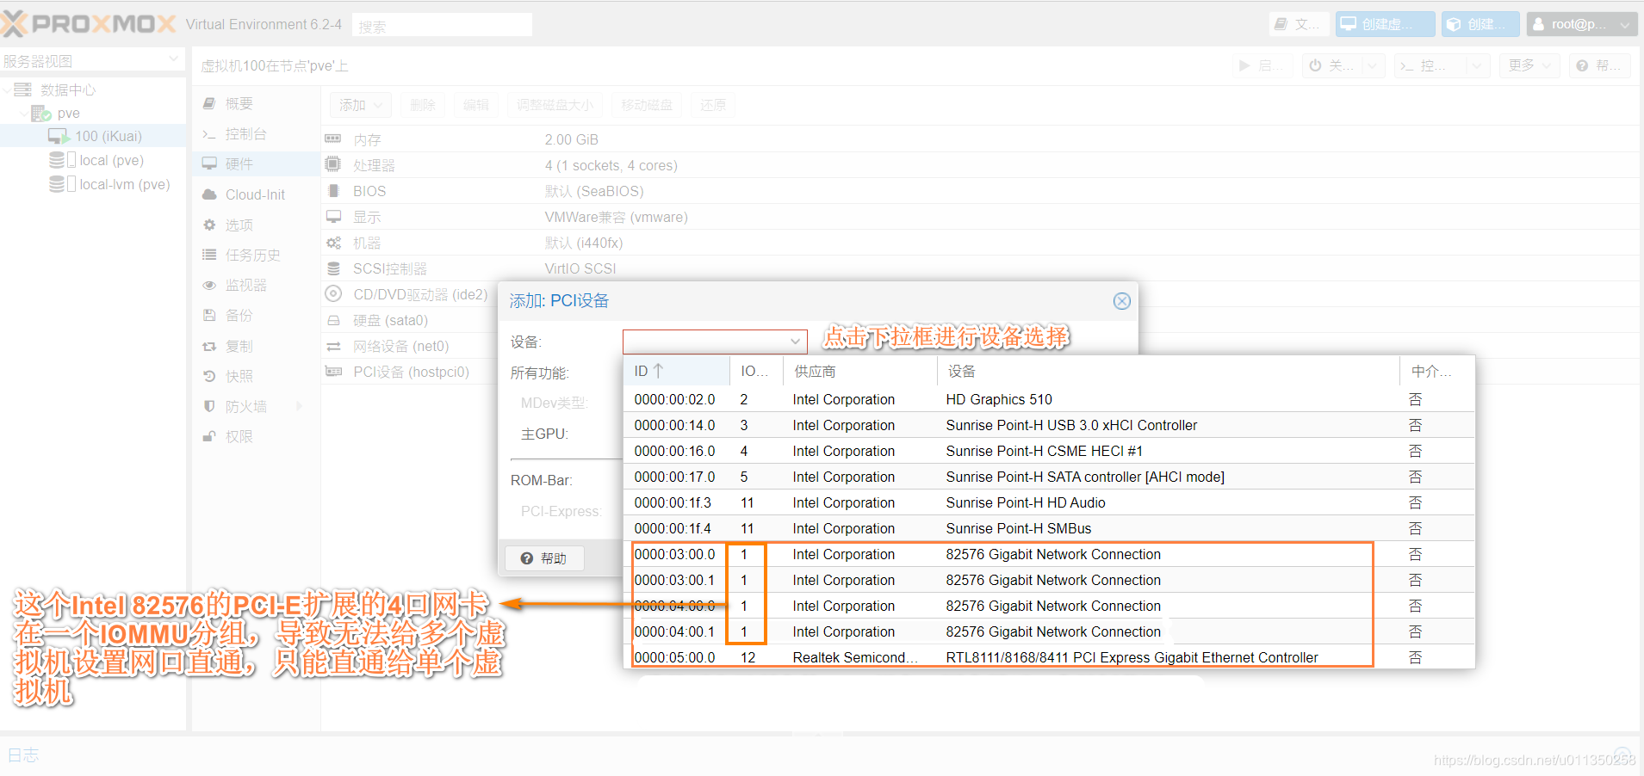This screenshot has height=776, width=1644.
Task: Open the 控制台 console tab
Action: tap(255, 134)
